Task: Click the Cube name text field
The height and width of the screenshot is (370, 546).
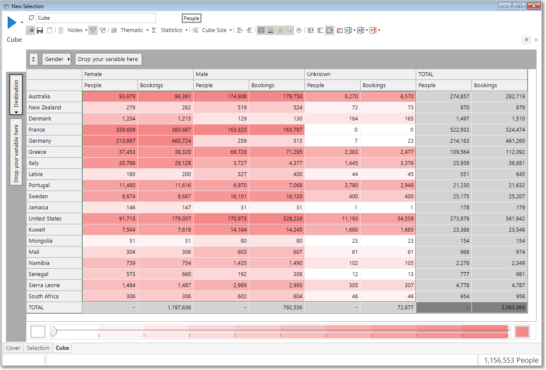Action: tap(96, 18)
